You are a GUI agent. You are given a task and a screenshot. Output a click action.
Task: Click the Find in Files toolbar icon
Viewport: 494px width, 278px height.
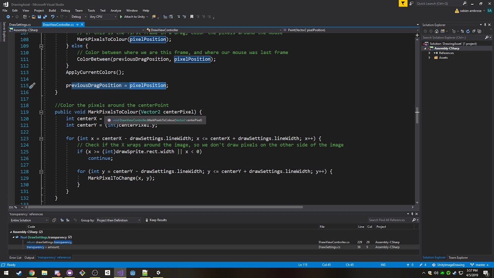pos(154,17)
